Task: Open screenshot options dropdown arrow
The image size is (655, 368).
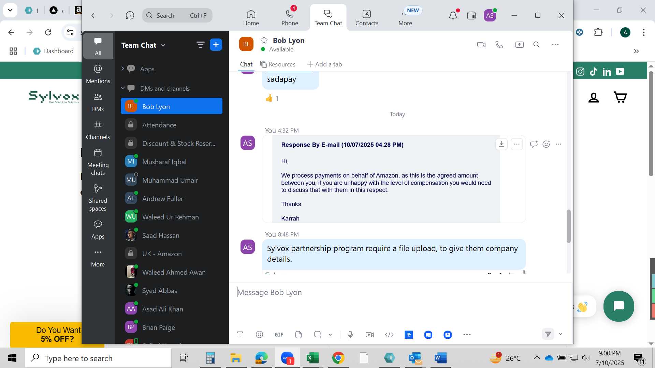Action: tap(330, 335)
